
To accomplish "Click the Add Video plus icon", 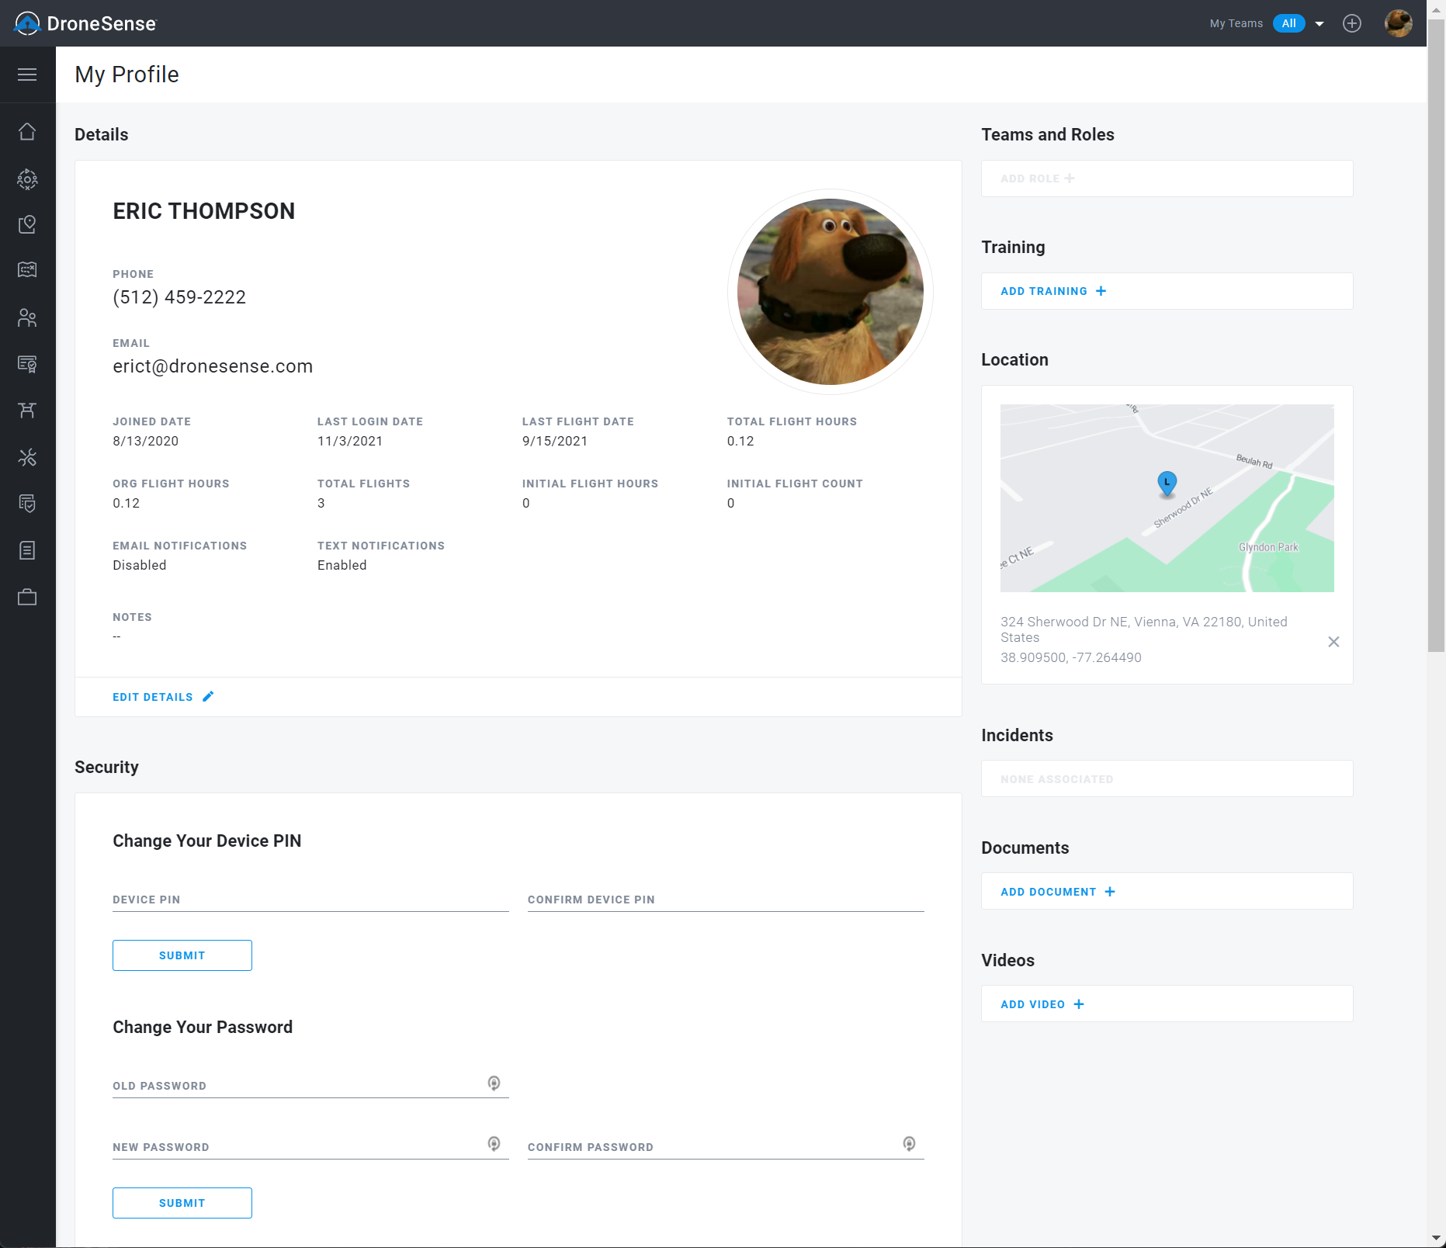I will (x=1079, y=1004).
